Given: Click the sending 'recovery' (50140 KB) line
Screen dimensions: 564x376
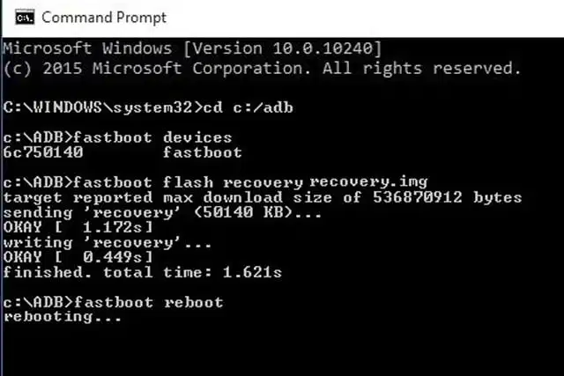Looking at the screenshot, I should pyautogui.click(x=164, y=213).
